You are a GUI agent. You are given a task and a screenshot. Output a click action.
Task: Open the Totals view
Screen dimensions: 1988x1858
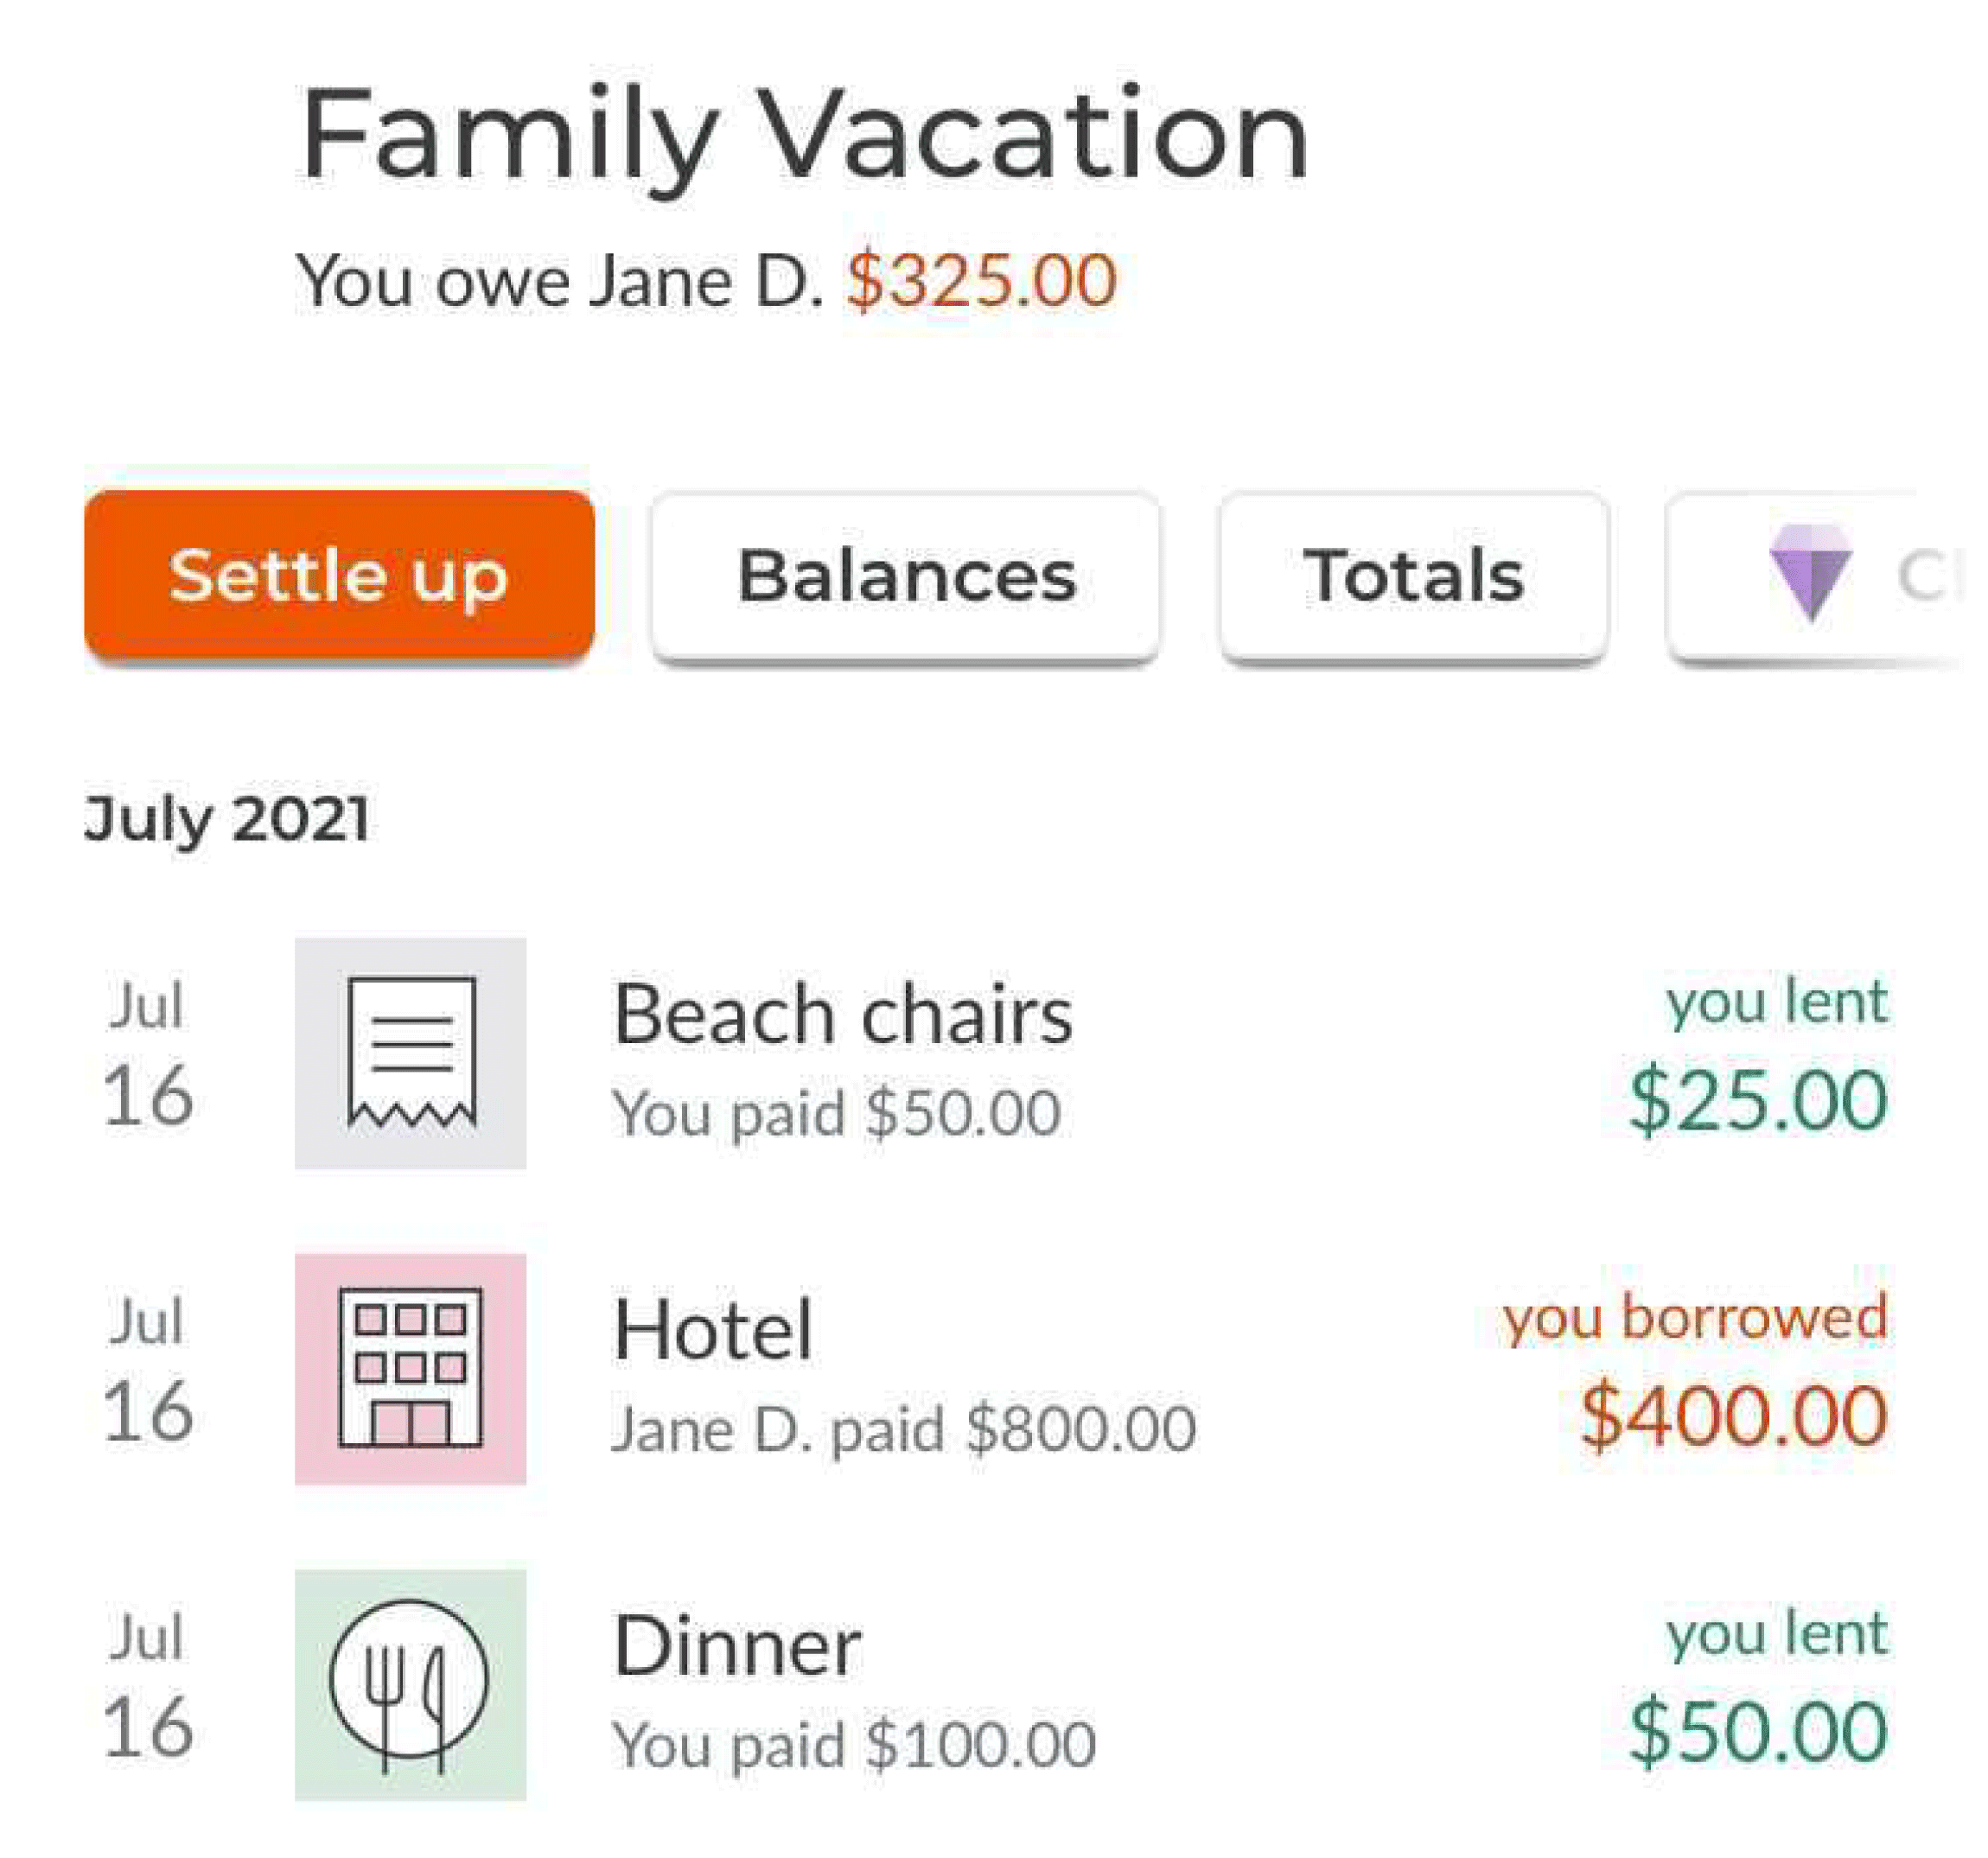click(x=1414, y=577)
